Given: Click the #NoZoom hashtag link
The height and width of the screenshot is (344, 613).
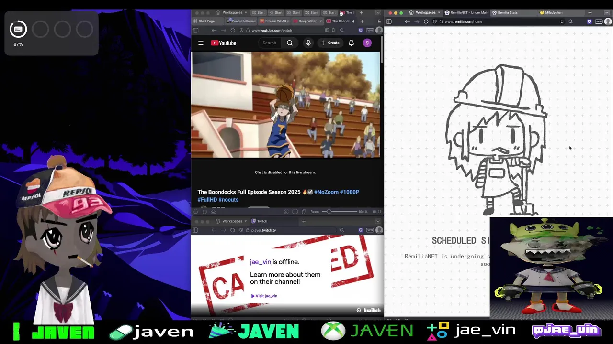Looking at the screenshot, I should (x=326, y=192).
